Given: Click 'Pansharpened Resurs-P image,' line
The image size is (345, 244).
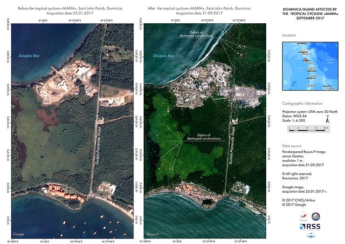Looking at the screenshot, I should (x=304, y=152).
